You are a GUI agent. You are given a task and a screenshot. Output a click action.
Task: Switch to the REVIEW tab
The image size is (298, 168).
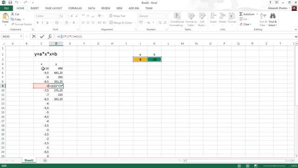[x=106, y=8]
